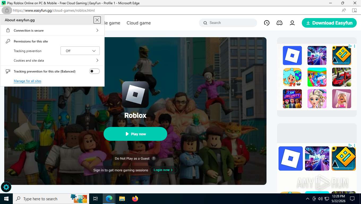Open Geometry Dash icon in upper ad grid
Screen dimensions: 361x204
coord(342,56)
